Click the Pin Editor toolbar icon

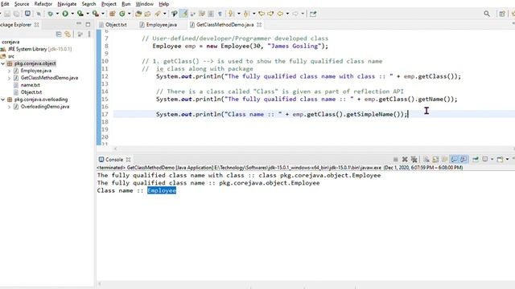click(x=313, y=14)
